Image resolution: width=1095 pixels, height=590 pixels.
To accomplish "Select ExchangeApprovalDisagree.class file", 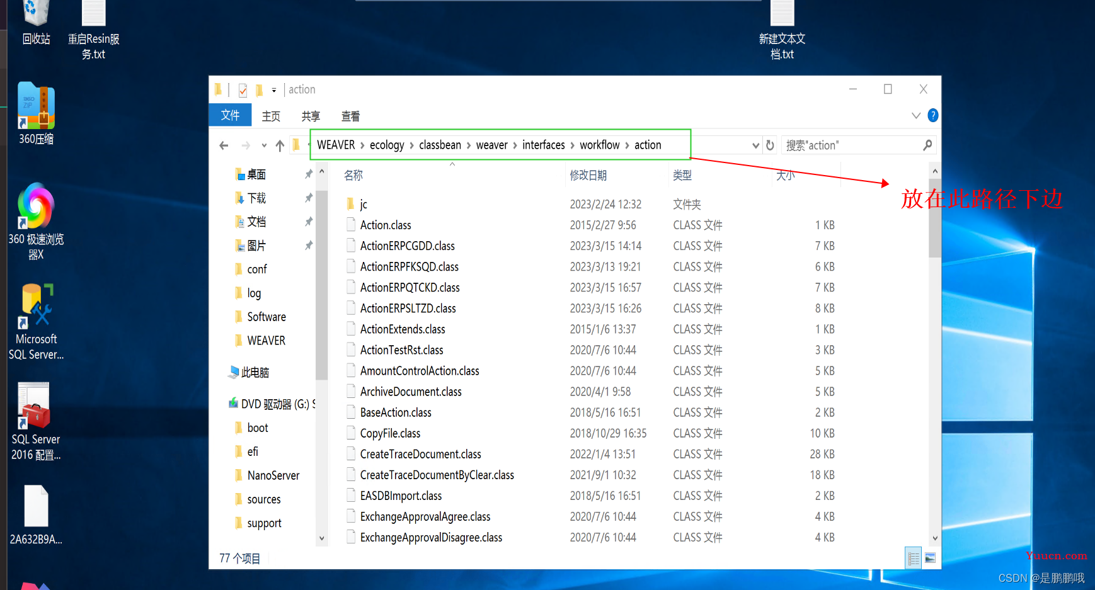I will pyautogui.click(x=432, y=537).
